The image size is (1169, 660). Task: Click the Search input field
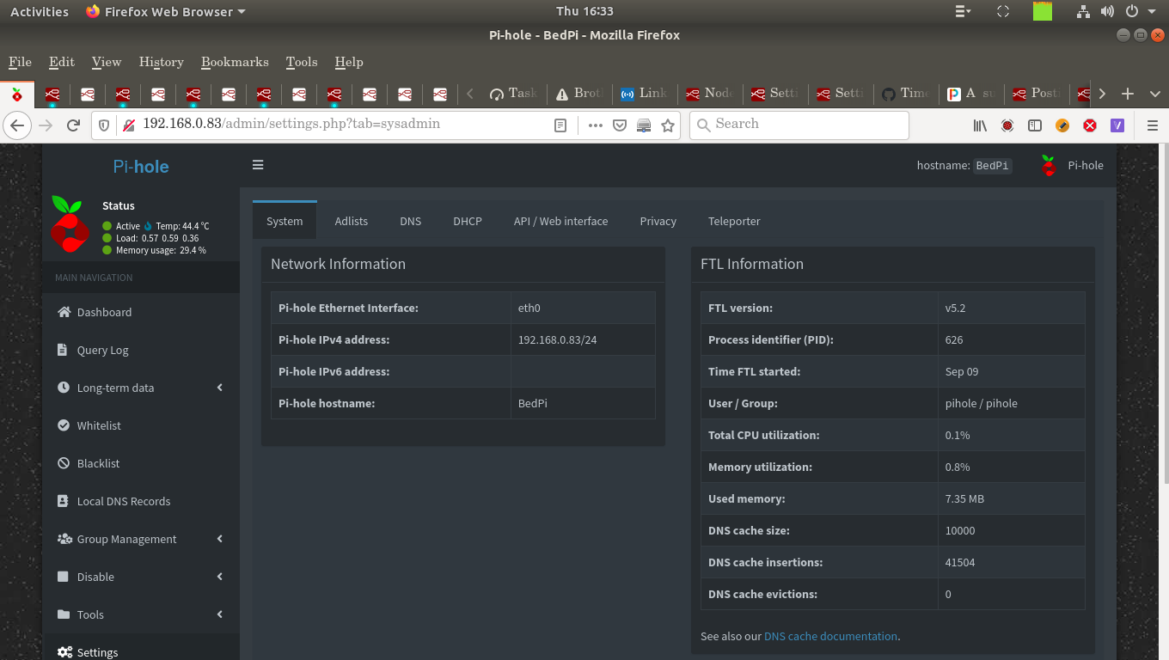point(799,125)
